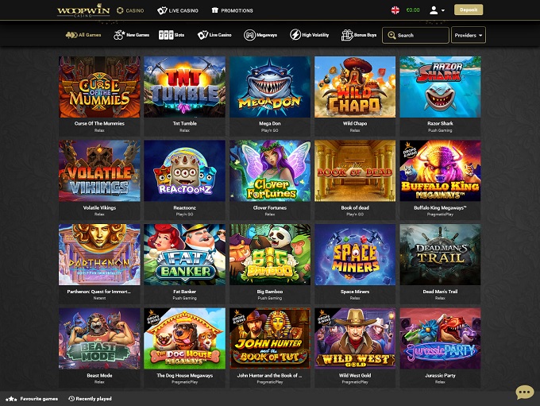Open the Live Casino top menu

point(178,10)
